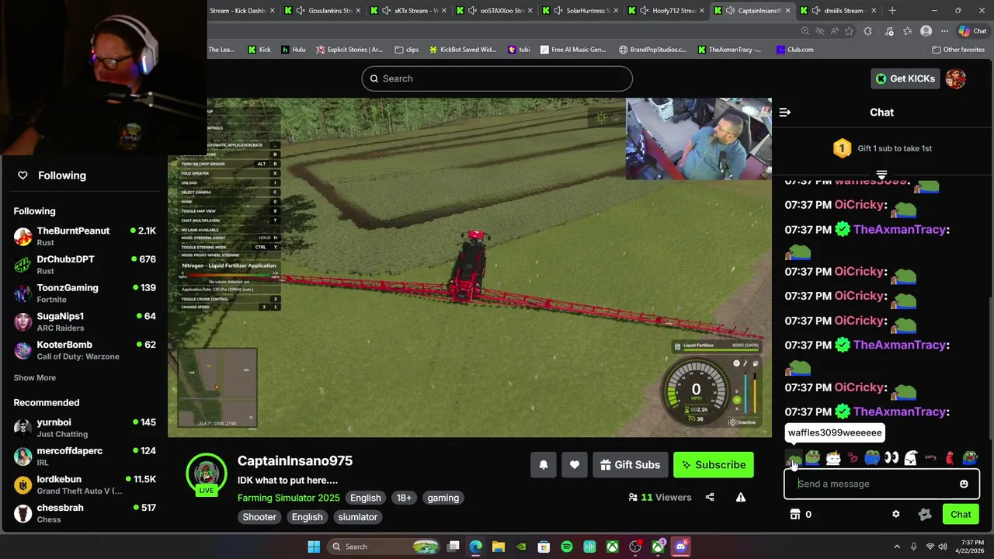Switch to the ooSTAXXoo Stream tab
Screen dimensions: 994x559
click(495, 11)
